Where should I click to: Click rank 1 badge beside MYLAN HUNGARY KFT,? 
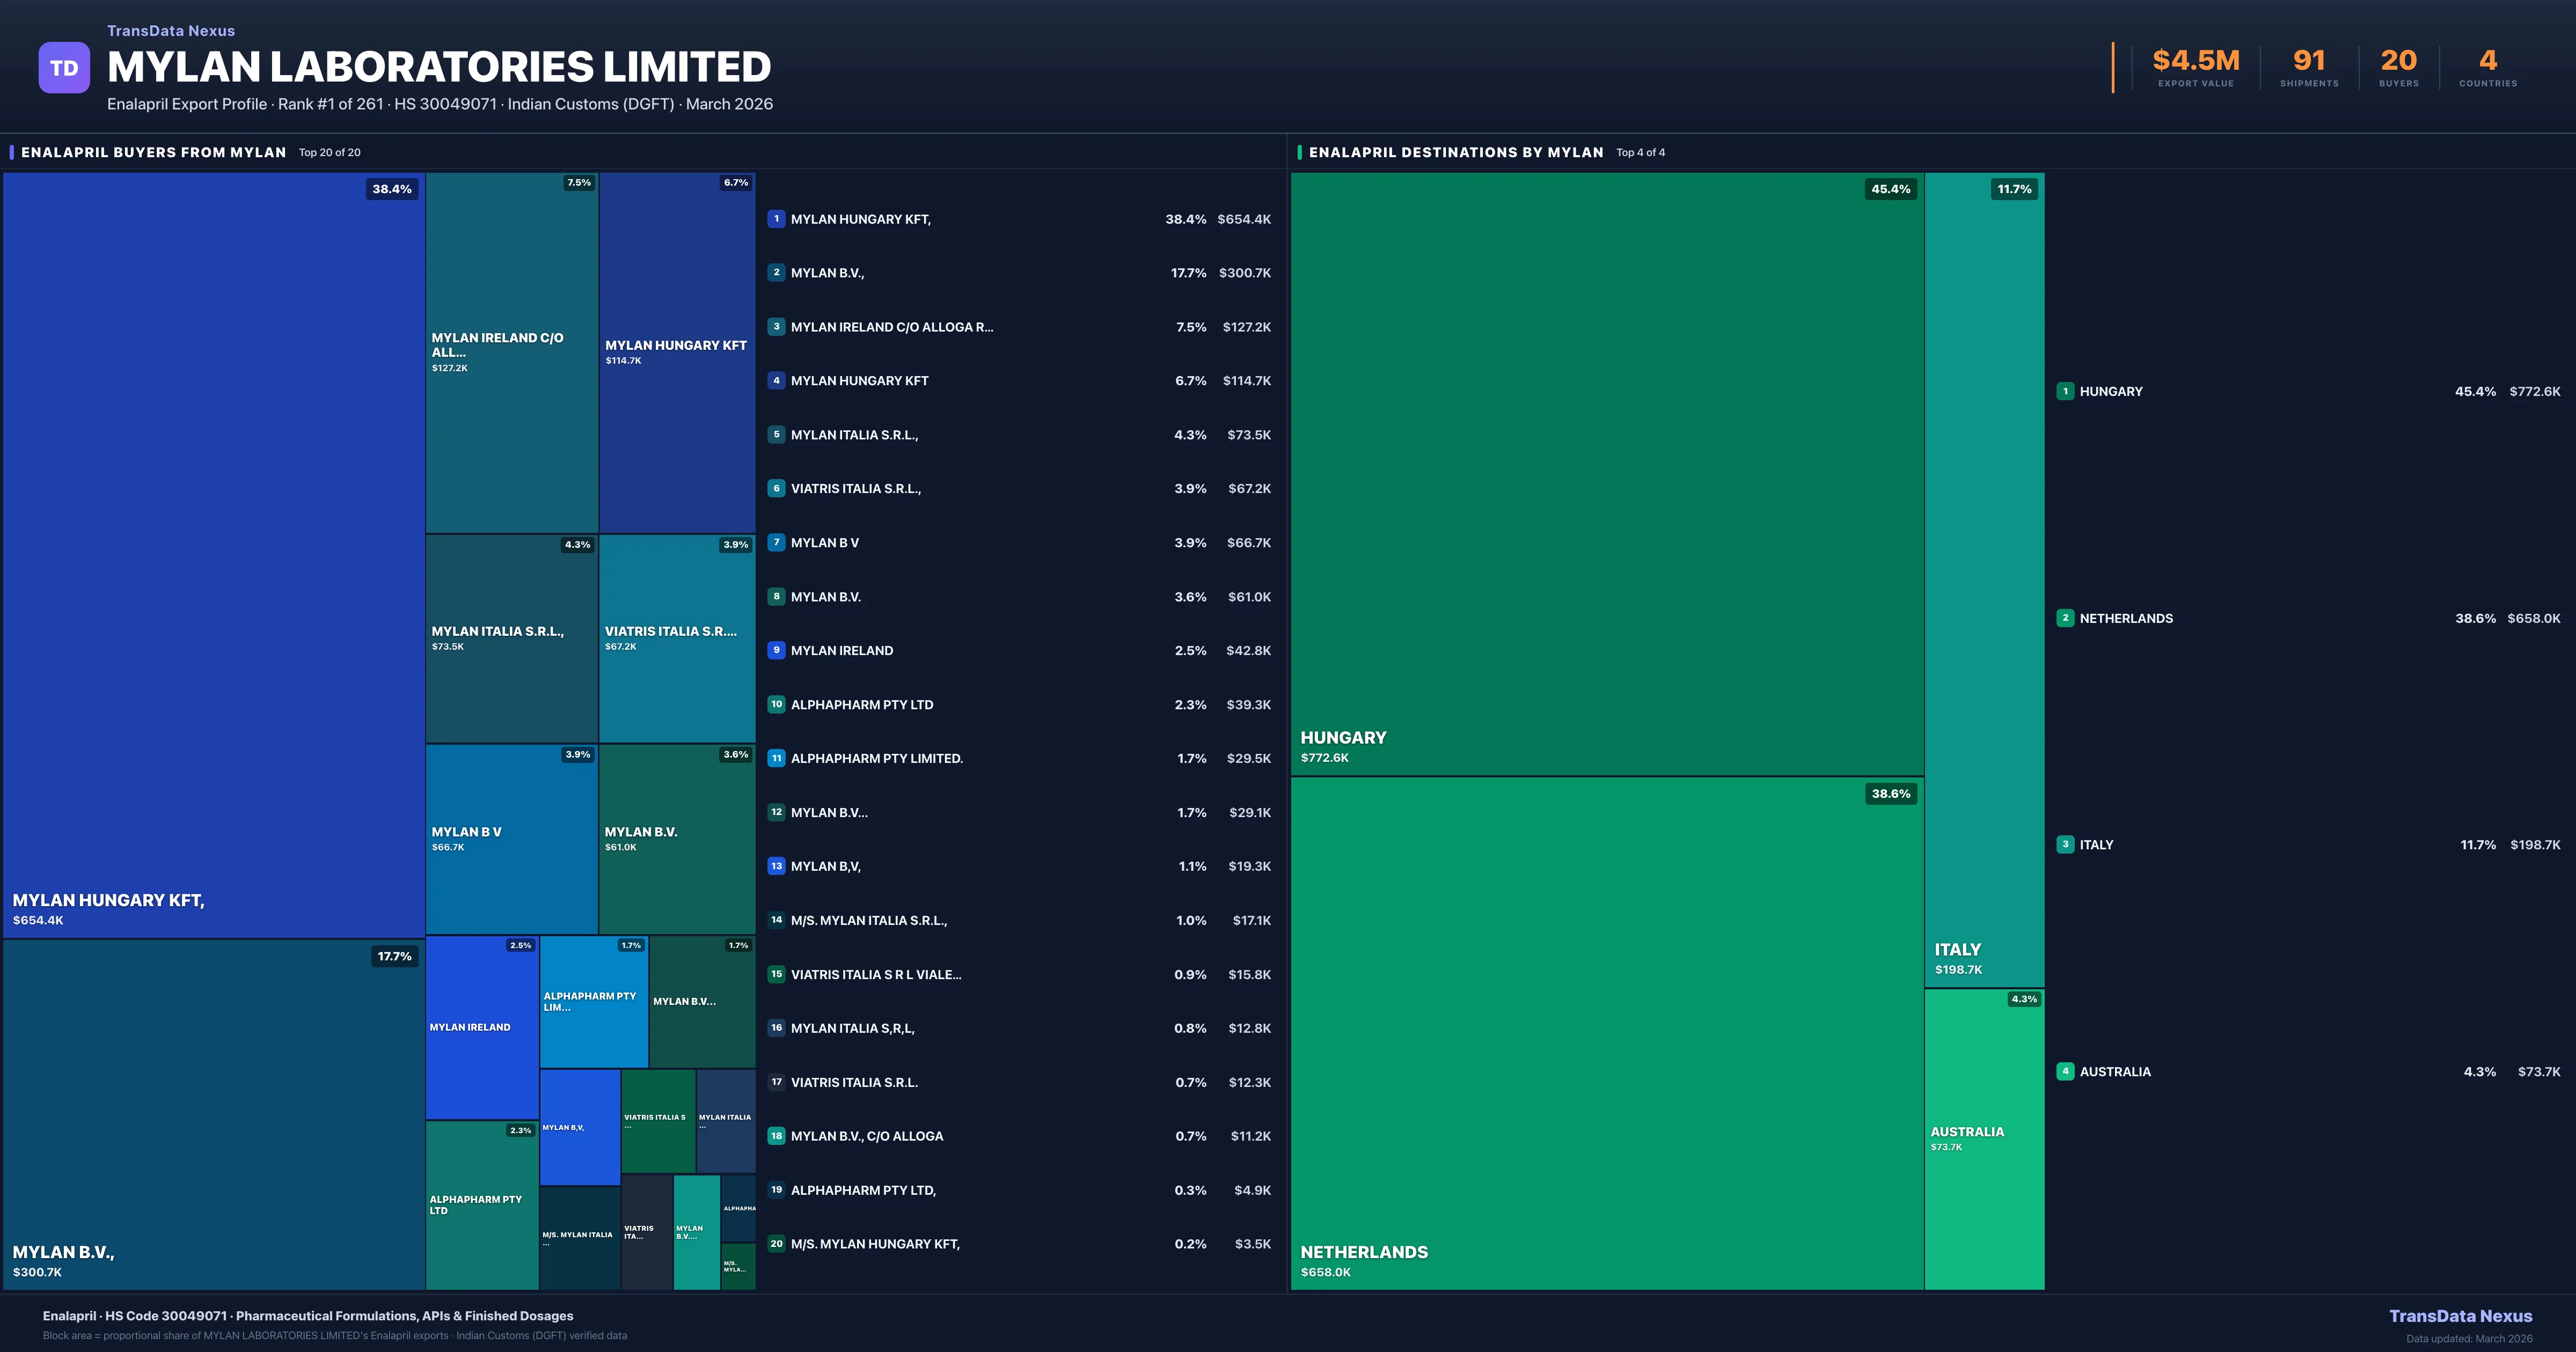(776, 219)
